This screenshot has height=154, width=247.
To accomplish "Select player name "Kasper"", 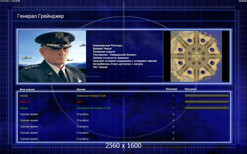I will point(24,108).
